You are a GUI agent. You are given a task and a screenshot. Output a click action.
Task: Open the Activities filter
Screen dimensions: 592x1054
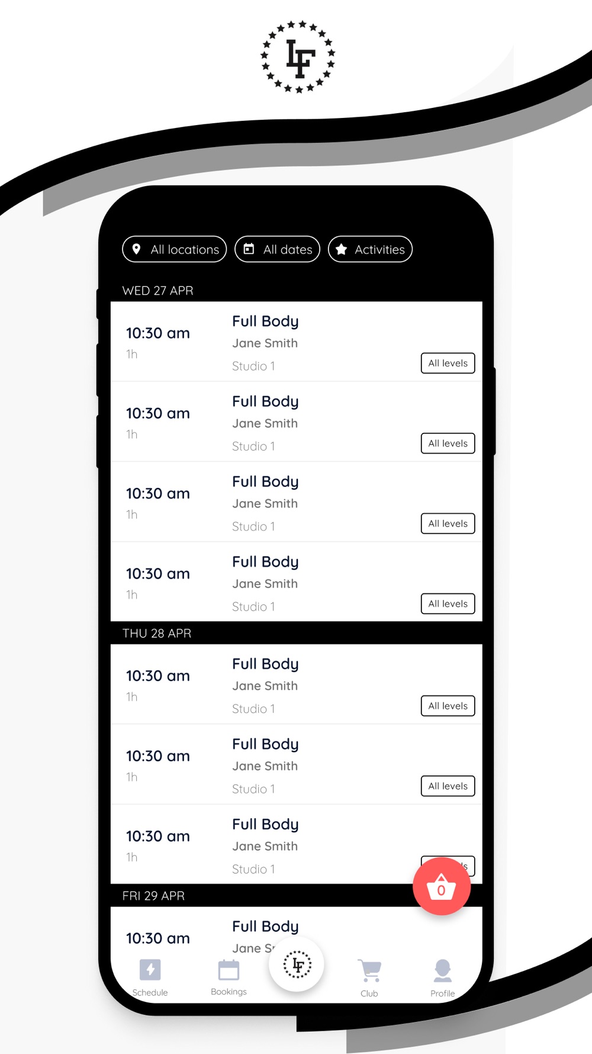click(x=370, y=249)
